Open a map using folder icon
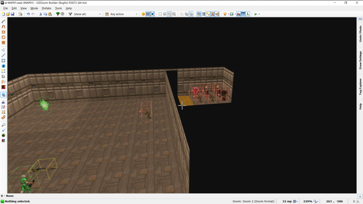 (8, 14)
